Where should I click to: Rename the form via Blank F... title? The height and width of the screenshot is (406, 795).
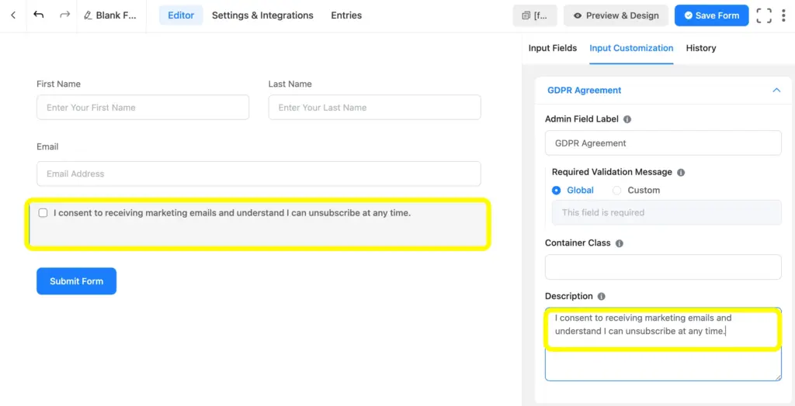click(x=110, y=15)
